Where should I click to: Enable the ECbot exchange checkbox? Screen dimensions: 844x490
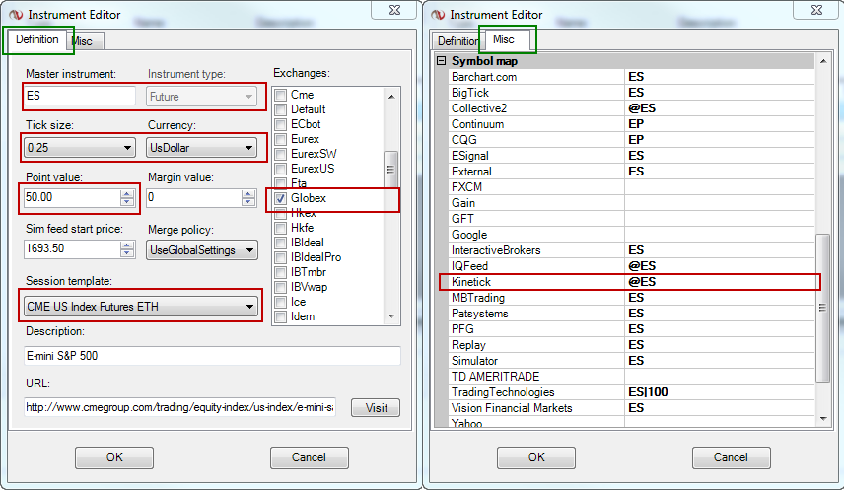(280, 124)
